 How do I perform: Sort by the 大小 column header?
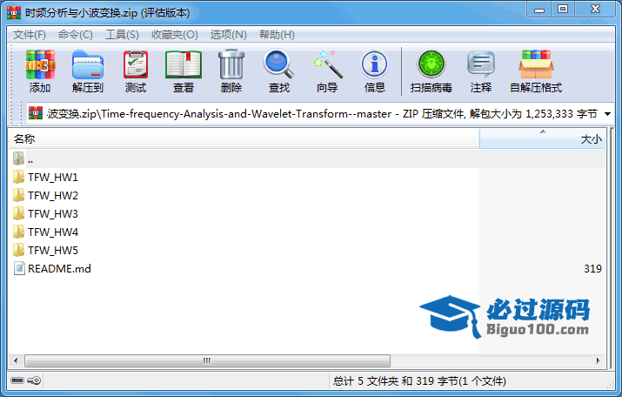pos(542,139)
